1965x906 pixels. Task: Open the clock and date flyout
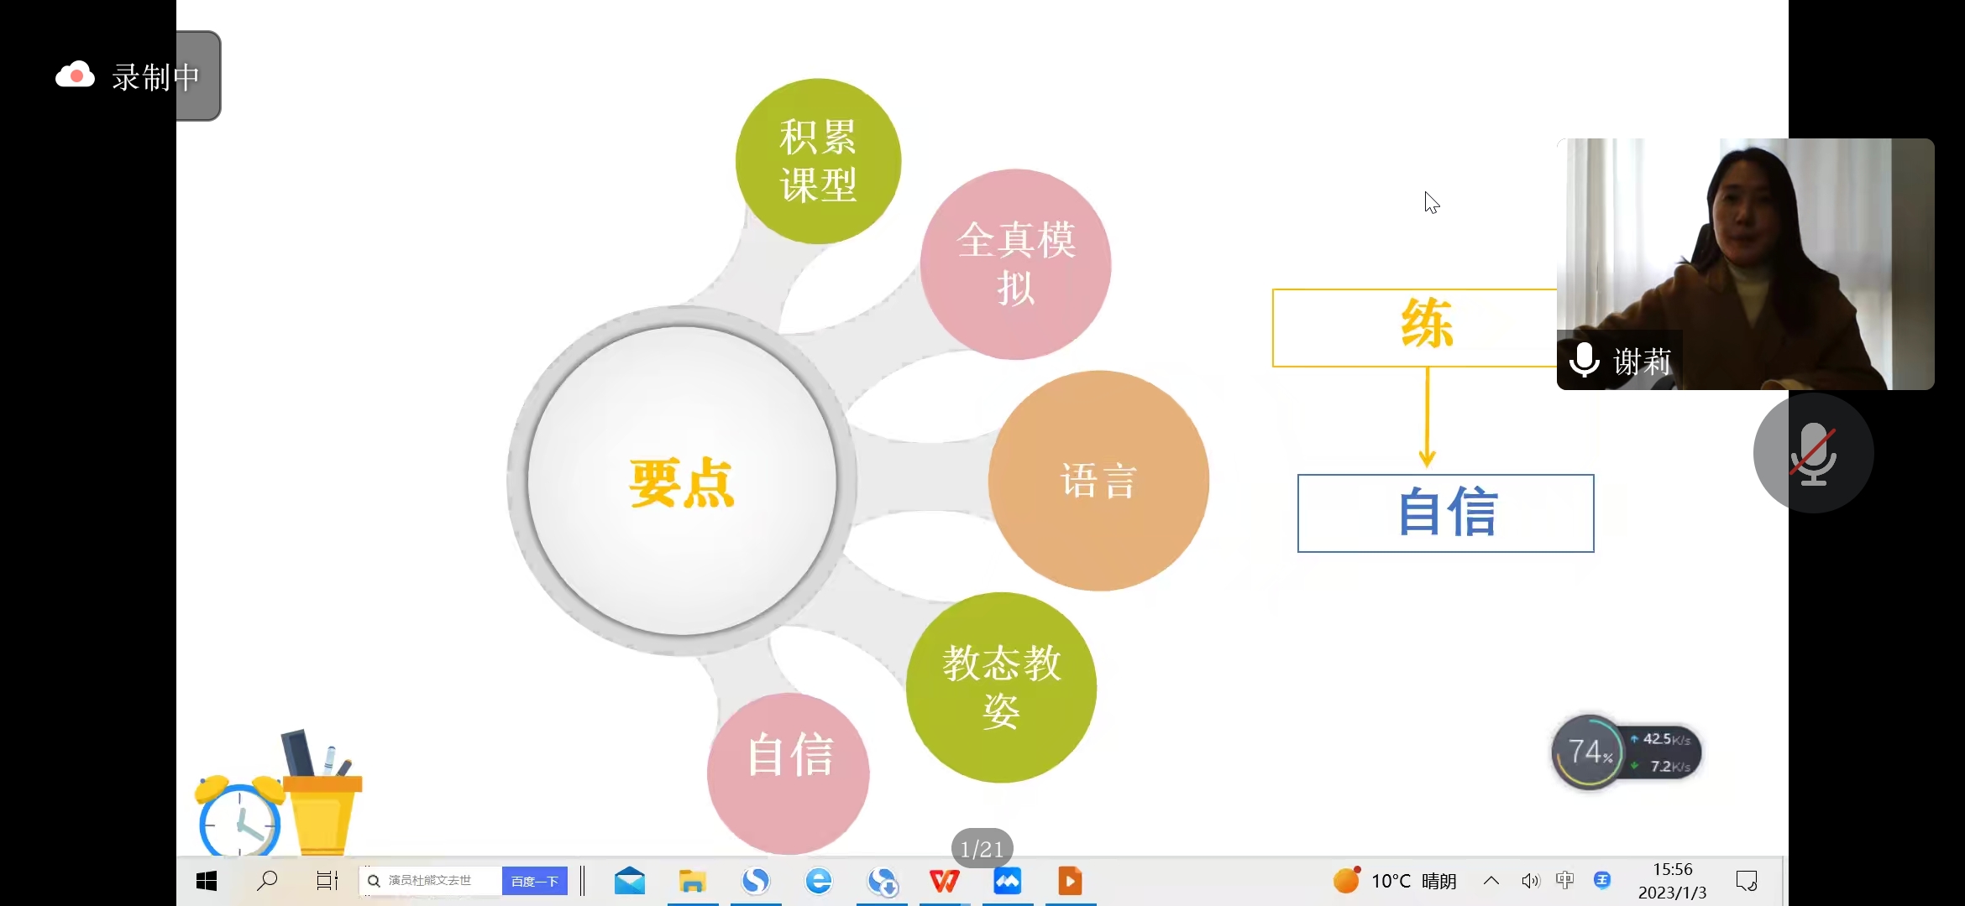(x=1672, y=881)
